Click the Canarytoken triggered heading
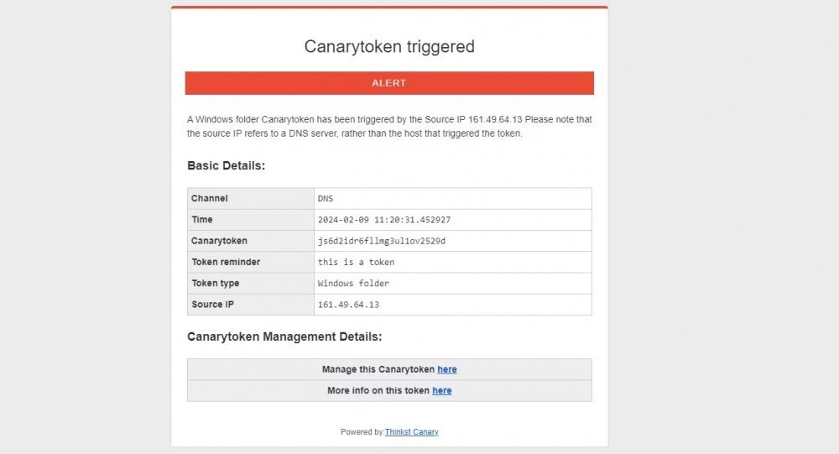The height and width of the screenshot is (454, 839). coord(389,47)
